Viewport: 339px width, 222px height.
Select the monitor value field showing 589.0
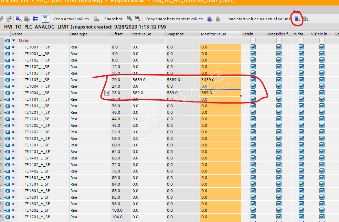220,93
